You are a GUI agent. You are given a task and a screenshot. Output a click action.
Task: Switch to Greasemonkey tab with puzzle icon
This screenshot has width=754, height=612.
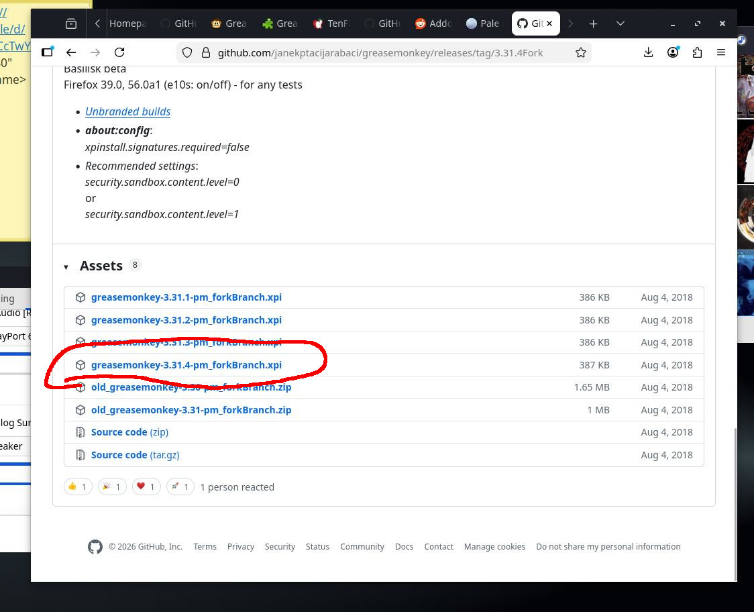(281, 23)
